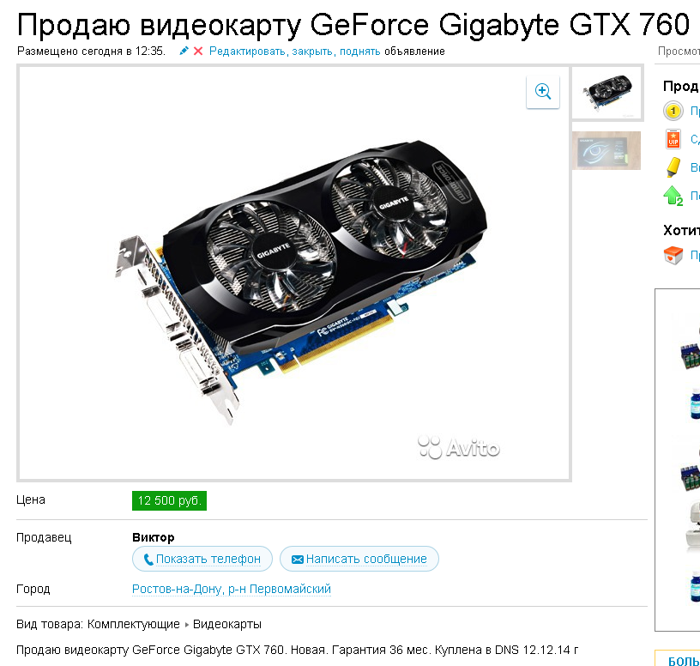Click the gold premium coin icon
The height and width of the screenshot is (666, 700).
click(673, 111)
